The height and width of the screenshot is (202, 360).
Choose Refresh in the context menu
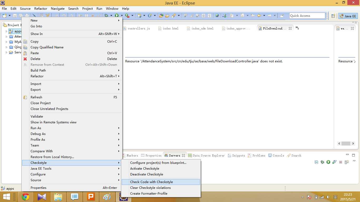coord(72,97)
